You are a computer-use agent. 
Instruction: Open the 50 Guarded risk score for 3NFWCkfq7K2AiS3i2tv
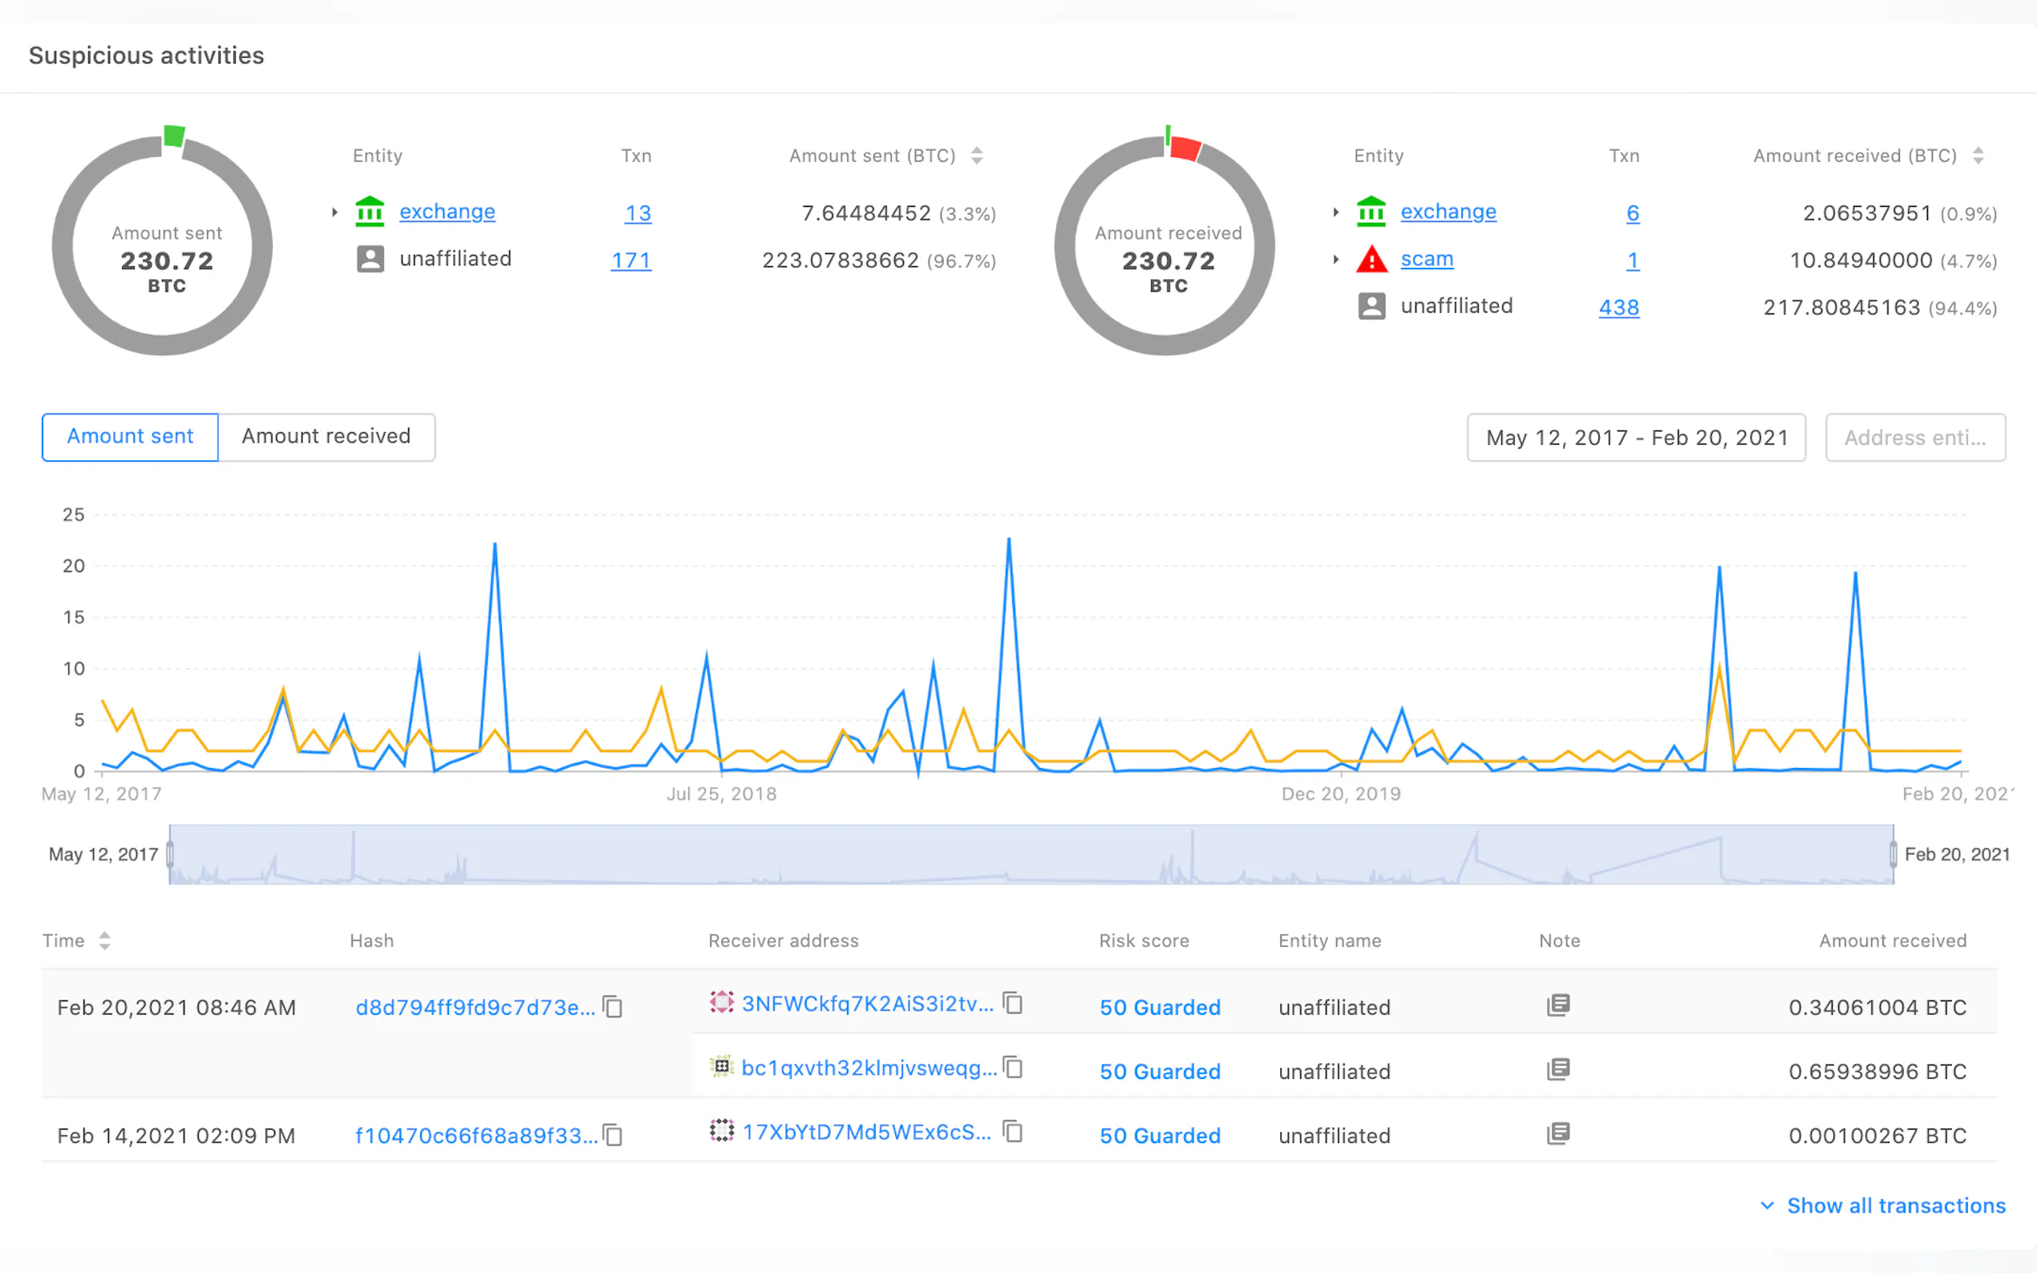click(x=1160, y=1007)
